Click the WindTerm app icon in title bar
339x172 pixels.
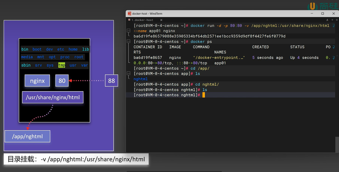(x=129, y=14)
